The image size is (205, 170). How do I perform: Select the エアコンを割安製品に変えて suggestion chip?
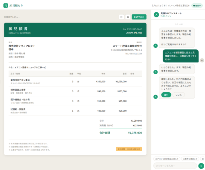[x=167, y=159]
